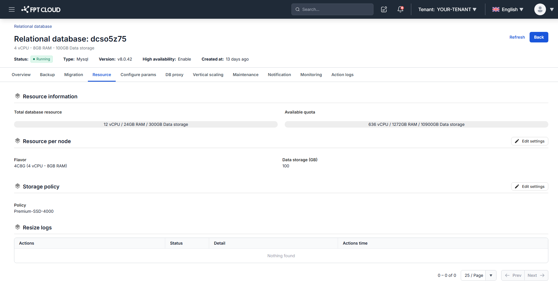Click the Premium-SSD-4000 policy value
Screen dimensions: 558x297
[x=34, y=211]
